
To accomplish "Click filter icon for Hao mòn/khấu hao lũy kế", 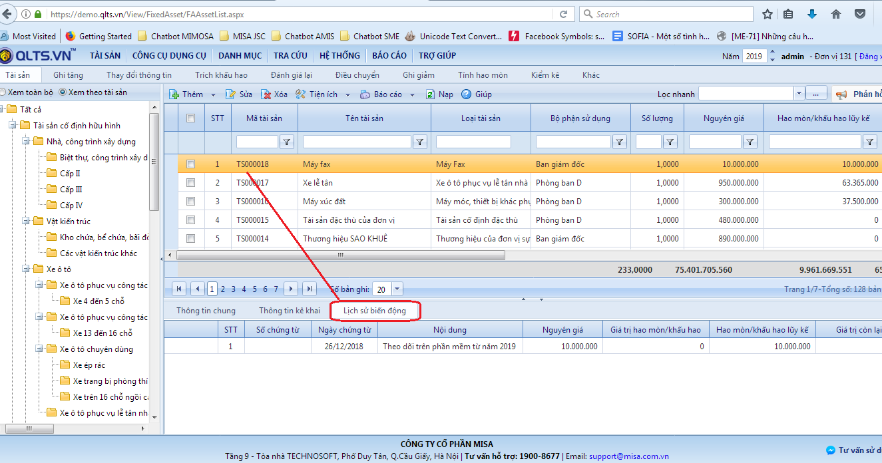I will [870, 142].
